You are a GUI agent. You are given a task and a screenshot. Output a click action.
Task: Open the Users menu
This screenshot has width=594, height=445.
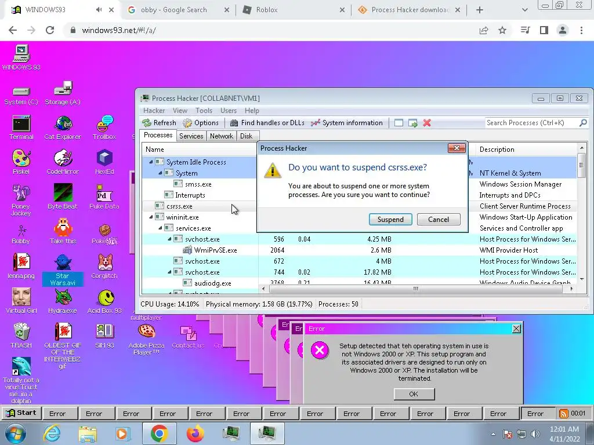tap(229, 111)
